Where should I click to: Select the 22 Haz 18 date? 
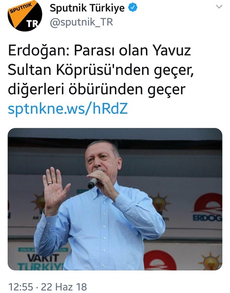click(64, 287)
